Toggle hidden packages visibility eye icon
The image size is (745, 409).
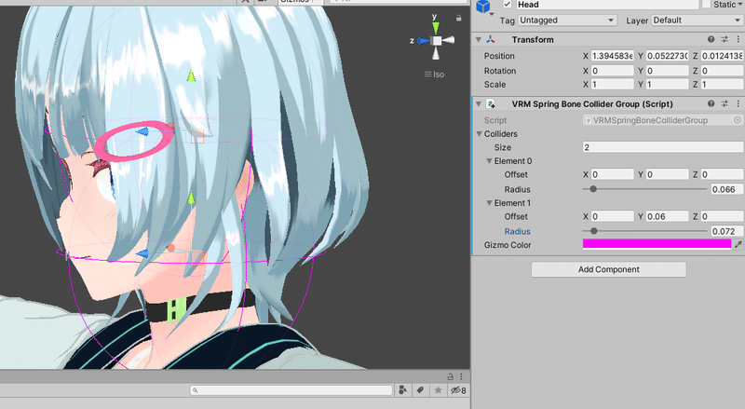[x=458, y=390]
